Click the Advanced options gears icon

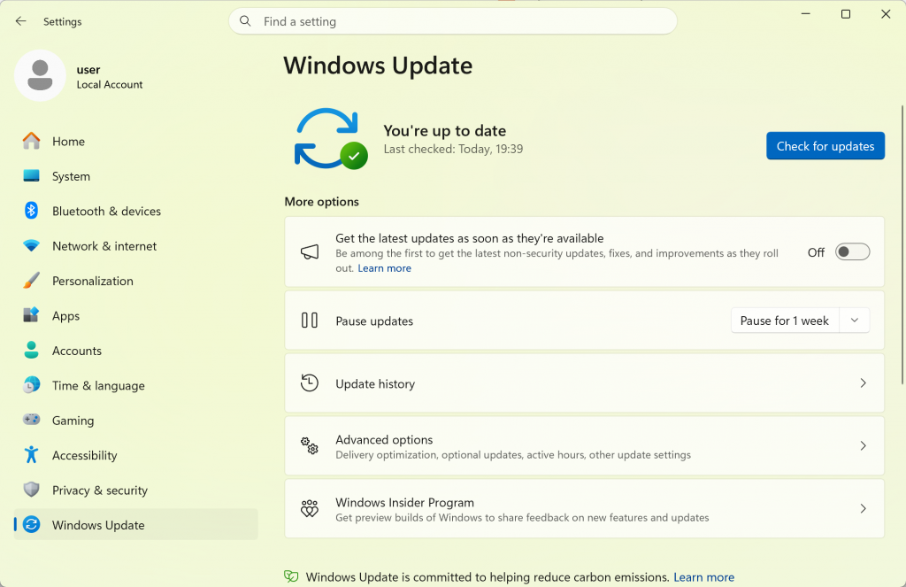[x=310, y=446]
